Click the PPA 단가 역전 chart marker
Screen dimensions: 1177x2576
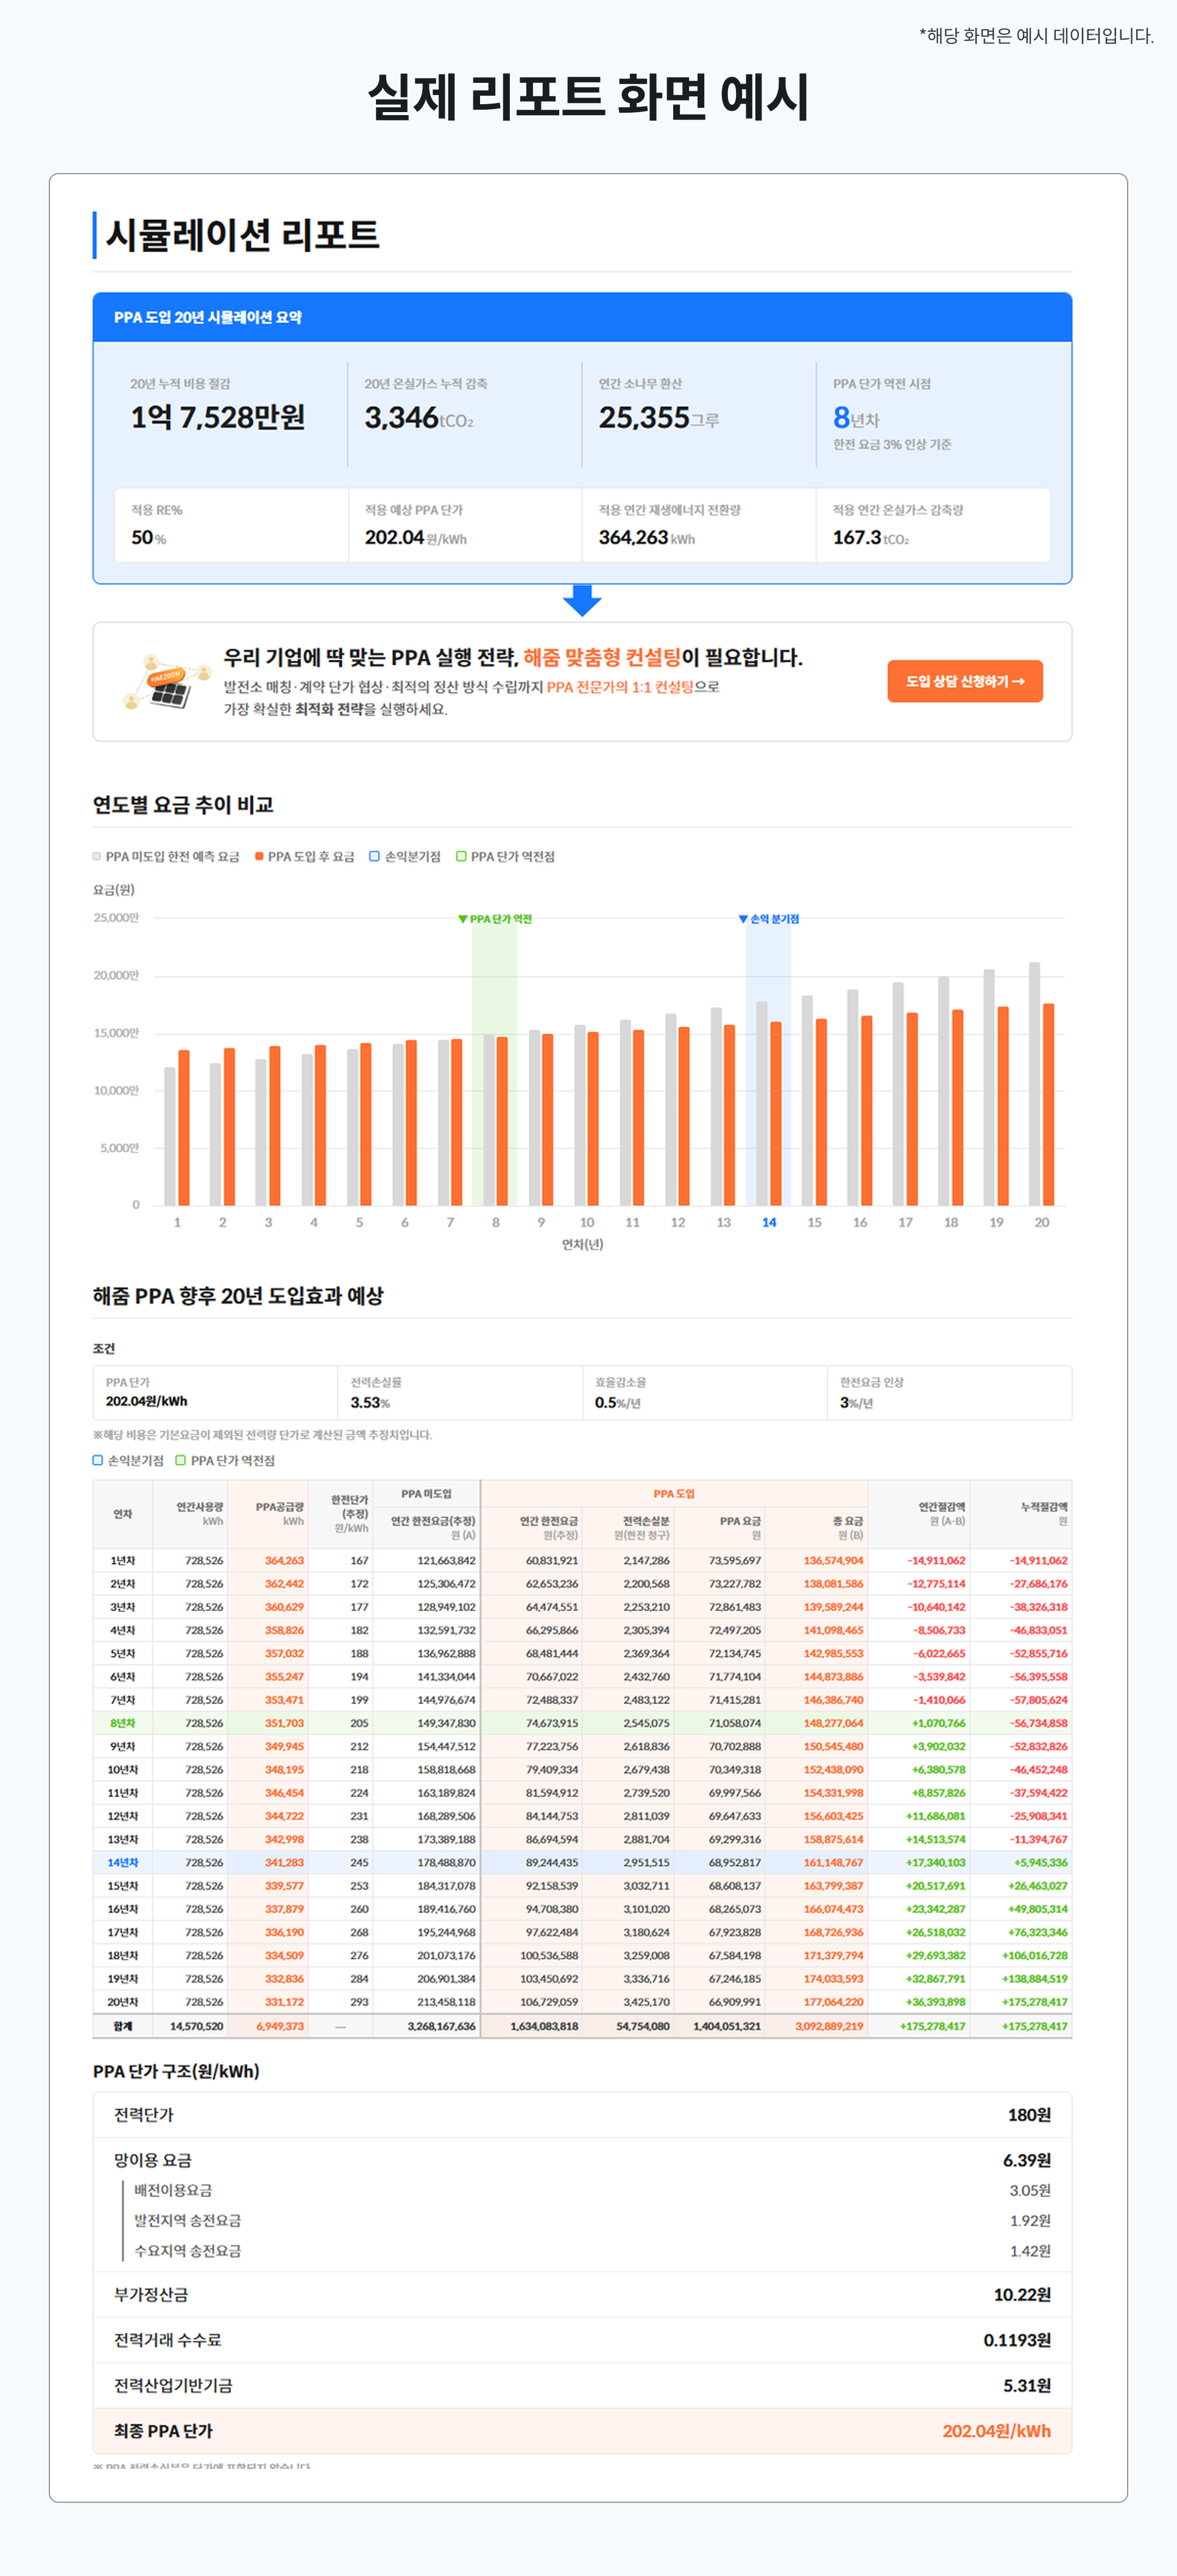click(x=495, y=919)
